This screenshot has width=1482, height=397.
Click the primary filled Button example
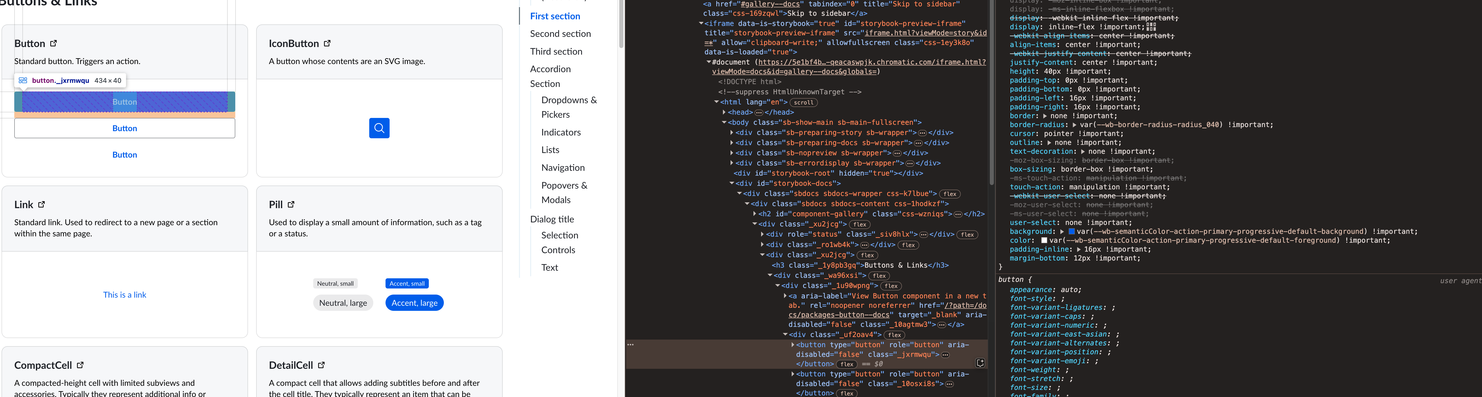(x=125, y=102)
